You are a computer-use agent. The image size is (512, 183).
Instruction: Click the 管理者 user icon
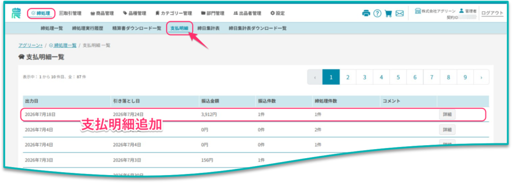[x=461, y=11]
